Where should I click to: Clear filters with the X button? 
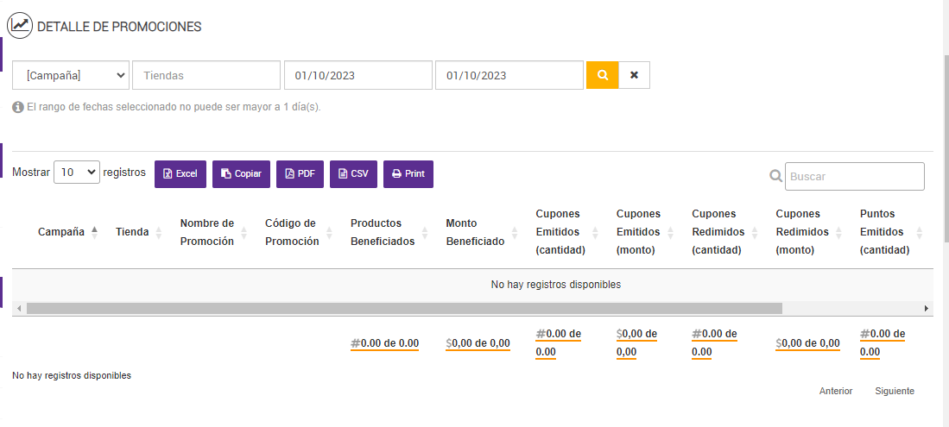coord(635,75)
